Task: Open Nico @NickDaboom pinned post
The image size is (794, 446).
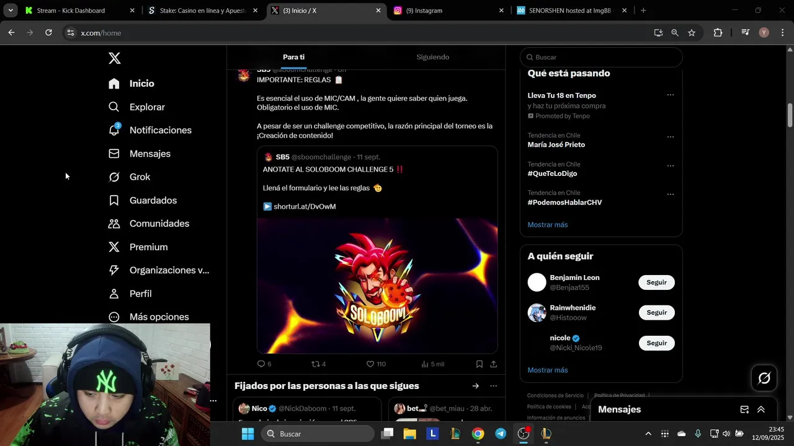Action: pyautogui.click(x=308, y=410)
